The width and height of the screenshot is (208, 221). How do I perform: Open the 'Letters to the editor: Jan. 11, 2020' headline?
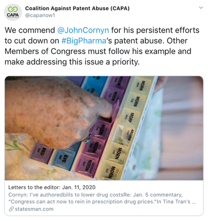(52, 187)
